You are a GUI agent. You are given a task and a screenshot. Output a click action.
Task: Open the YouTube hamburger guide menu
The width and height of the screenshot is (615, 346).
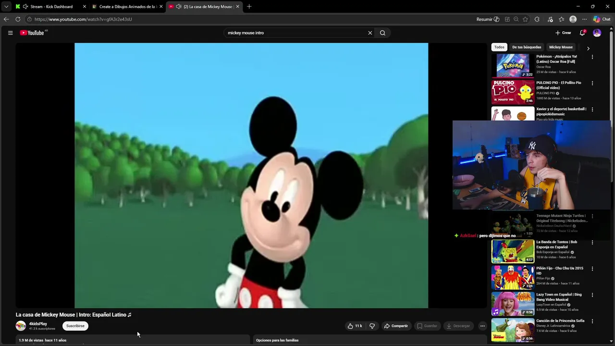[10, 33]
